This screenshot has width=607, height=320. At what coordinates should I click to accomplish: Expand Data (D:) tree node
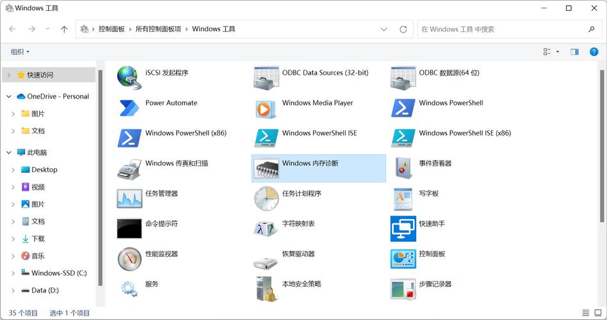coord(13,290)
